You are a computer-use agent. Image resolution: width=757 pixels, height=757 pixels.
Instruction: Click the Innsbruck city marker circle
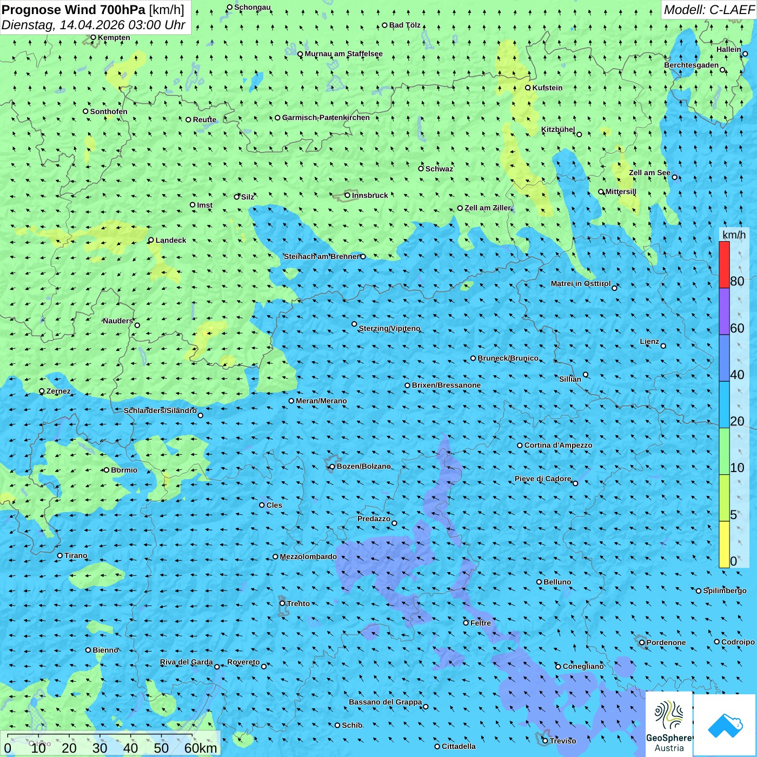[x=348, y=195]
